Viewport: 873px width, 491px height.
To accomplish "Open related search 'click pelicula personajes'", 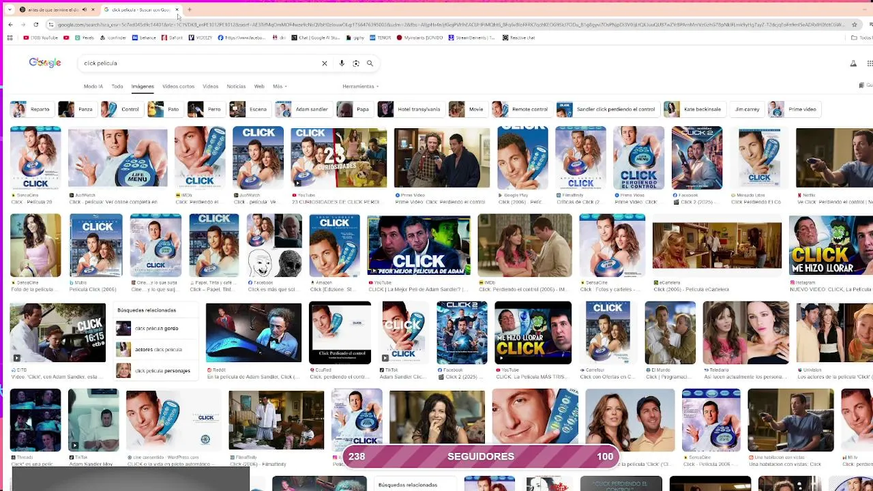I will [x=156, y=371].
